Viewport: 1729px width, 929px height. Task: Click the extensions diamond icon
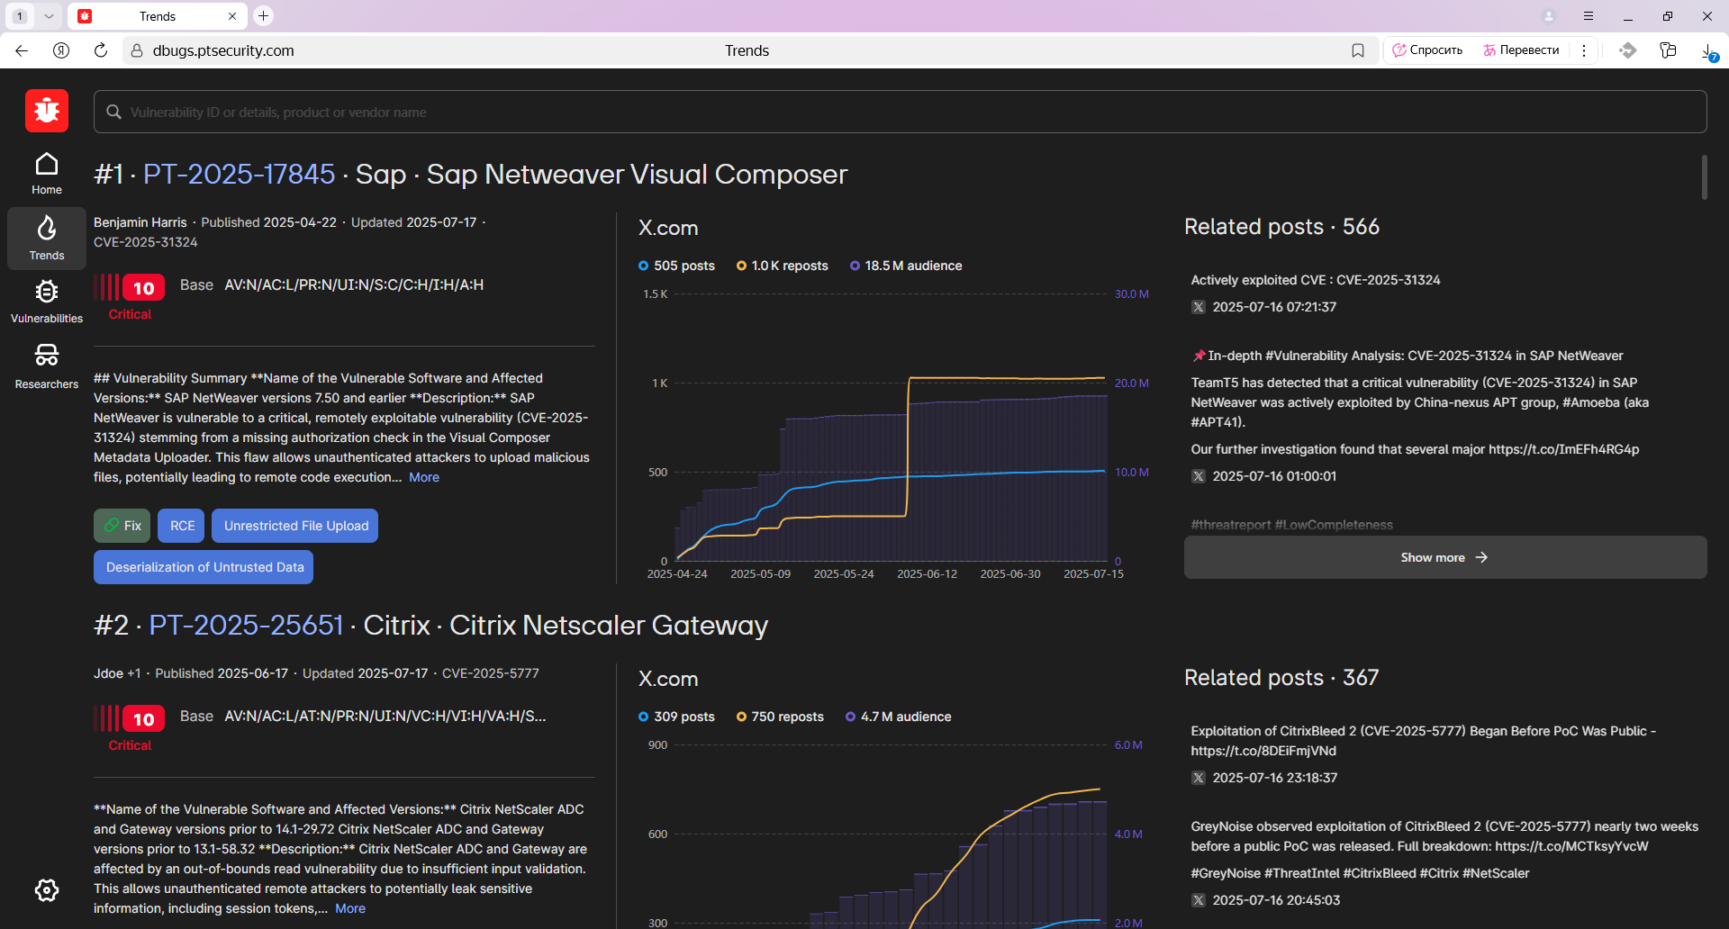click(1627, 50)
